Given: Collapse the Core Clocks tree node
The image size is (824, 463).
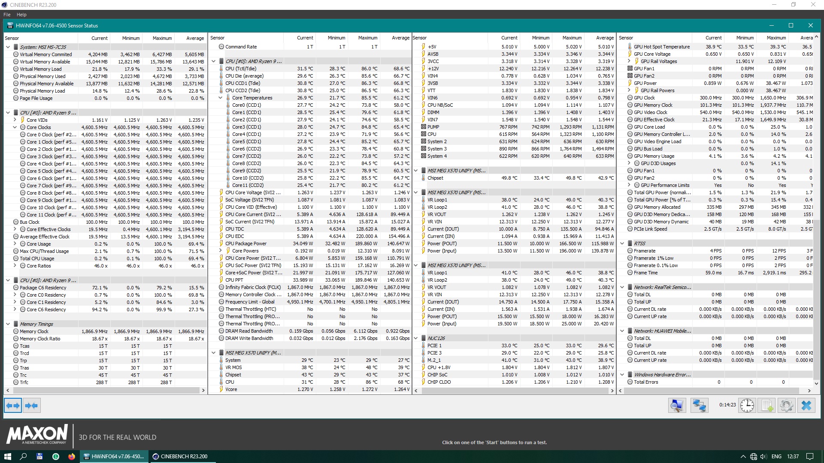Looking at the screenshot, I should click(x=15, y=127).
